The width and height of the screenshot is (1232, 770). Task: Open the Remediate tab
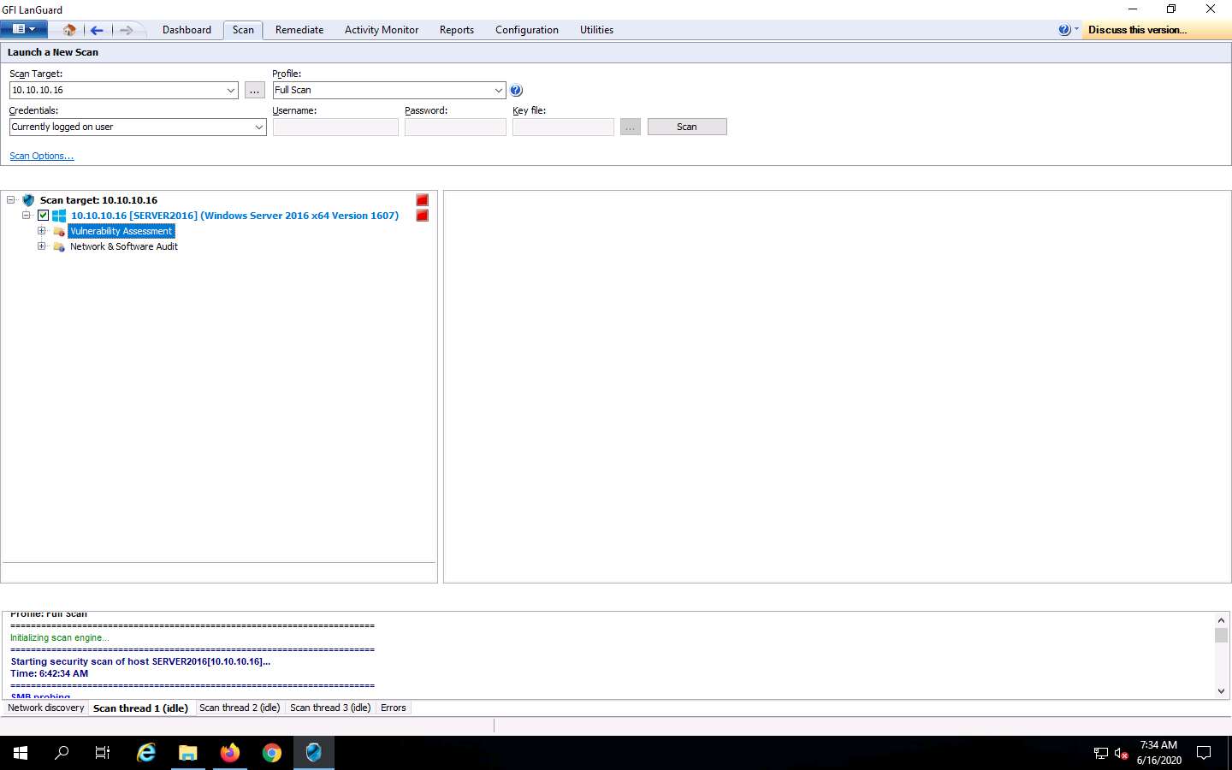tap(299, 30)
